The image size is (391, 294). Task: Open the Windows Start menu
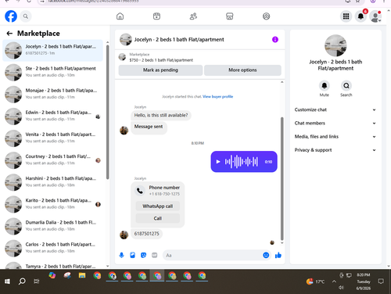(7, 281)
